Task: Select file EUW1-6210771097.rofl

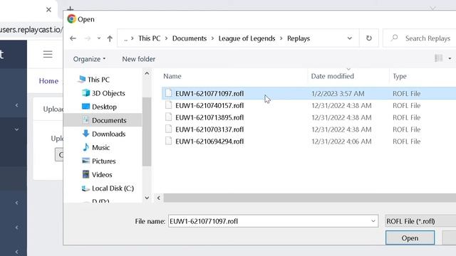Action: (x=209, y=93)
